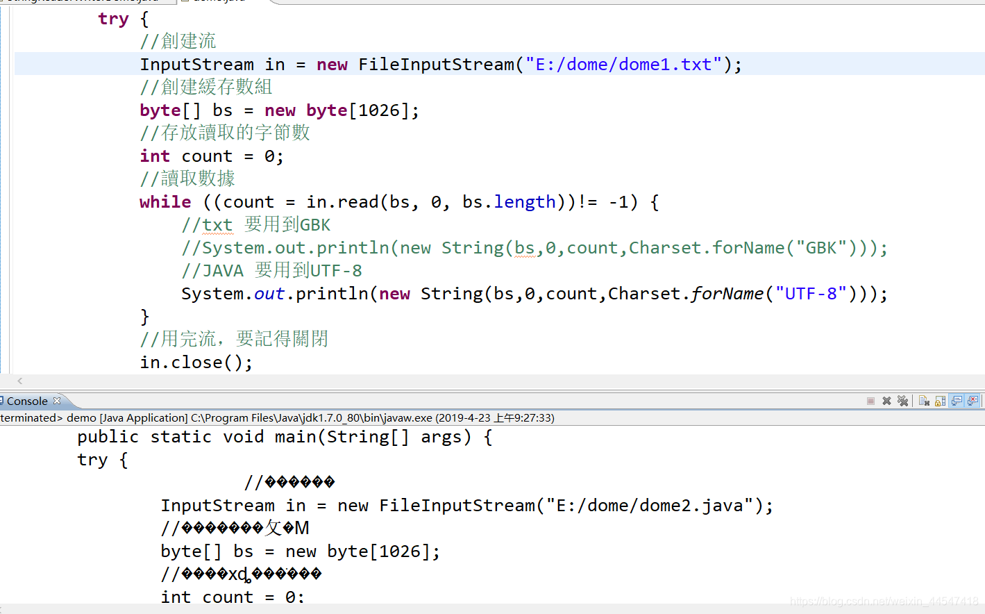Click the disabled Terminate square button
This screenshot has height=614, width=985.
click(870, 401)
